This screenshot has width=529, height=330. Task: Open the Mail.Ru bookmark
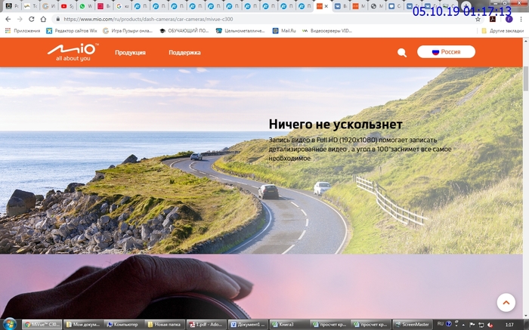[284, 31]
